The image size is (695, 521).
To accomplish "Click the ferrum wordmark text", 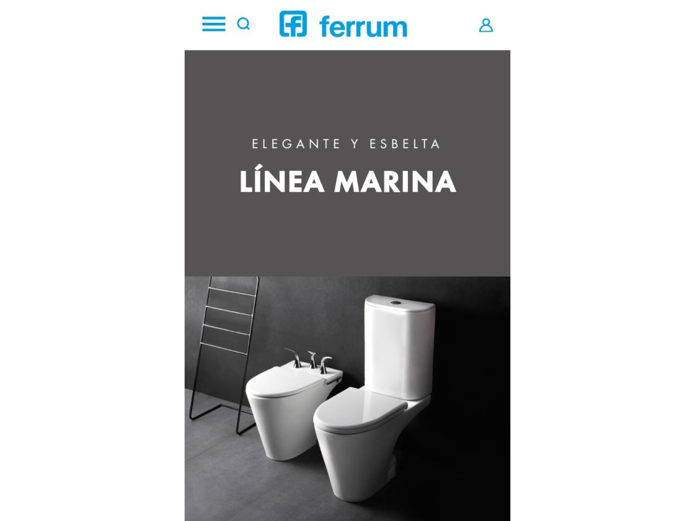I will tap(363, 27).
